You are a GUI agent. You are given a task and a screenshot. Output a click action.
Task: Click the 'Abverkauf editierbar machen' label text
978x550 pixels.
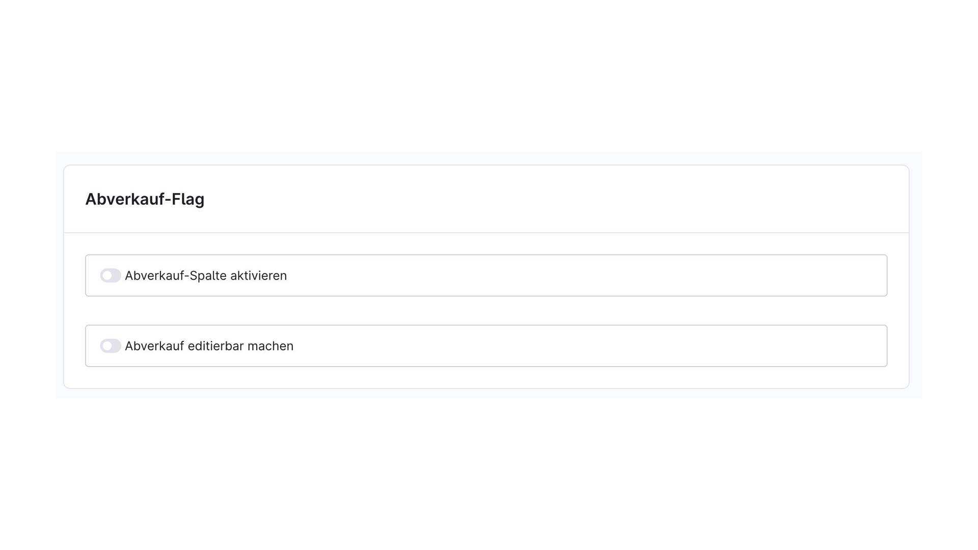coord(209,346)
